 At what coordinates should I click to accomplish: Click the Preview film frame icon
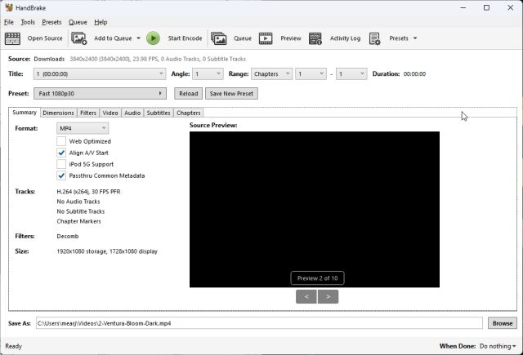(266, 38)
